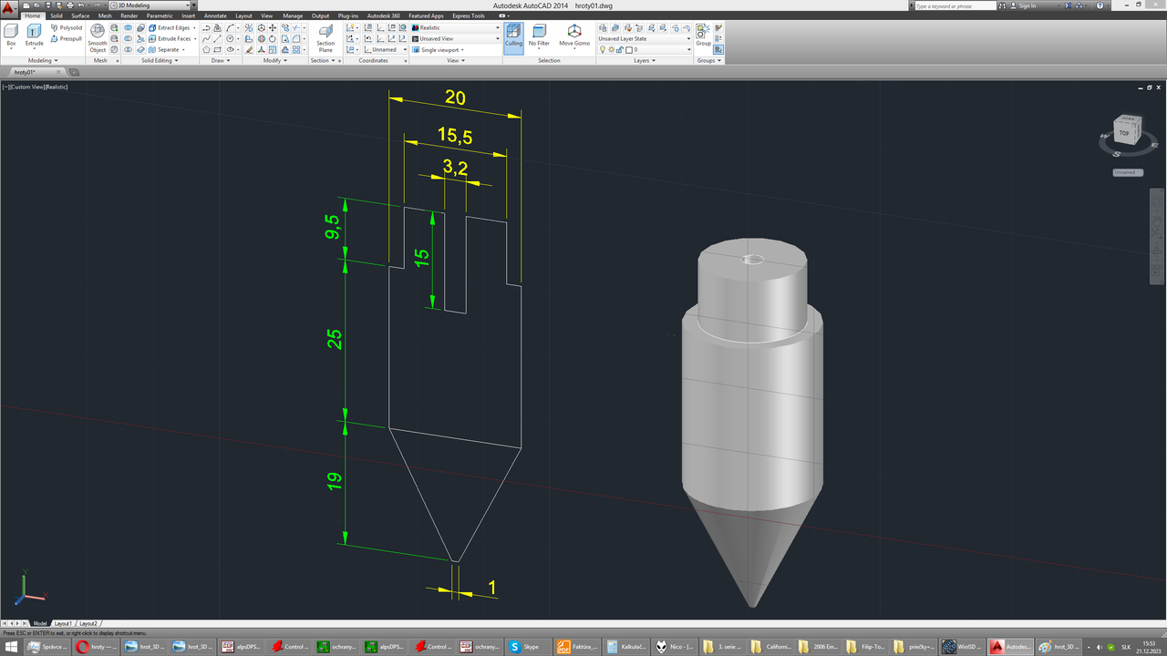Open the Kalkulačka taskbar item

click(625, 646)
